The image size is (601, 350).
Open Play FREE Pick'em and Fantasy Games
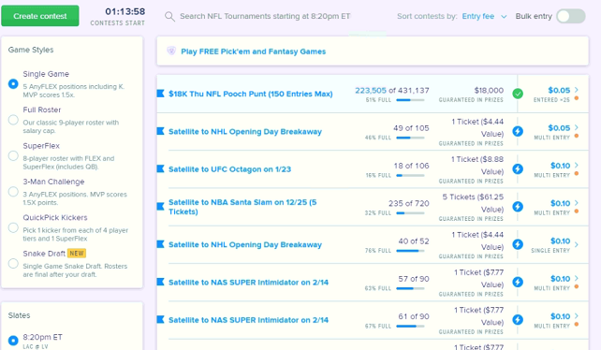(254, 51)
